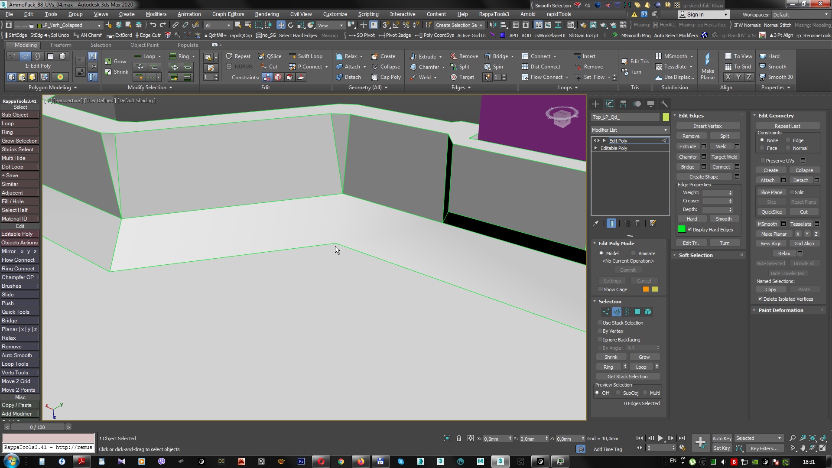Switch to Polygon sub-object level icon
The height and width of the screenshot is (468, 832).
click(637, 312)
